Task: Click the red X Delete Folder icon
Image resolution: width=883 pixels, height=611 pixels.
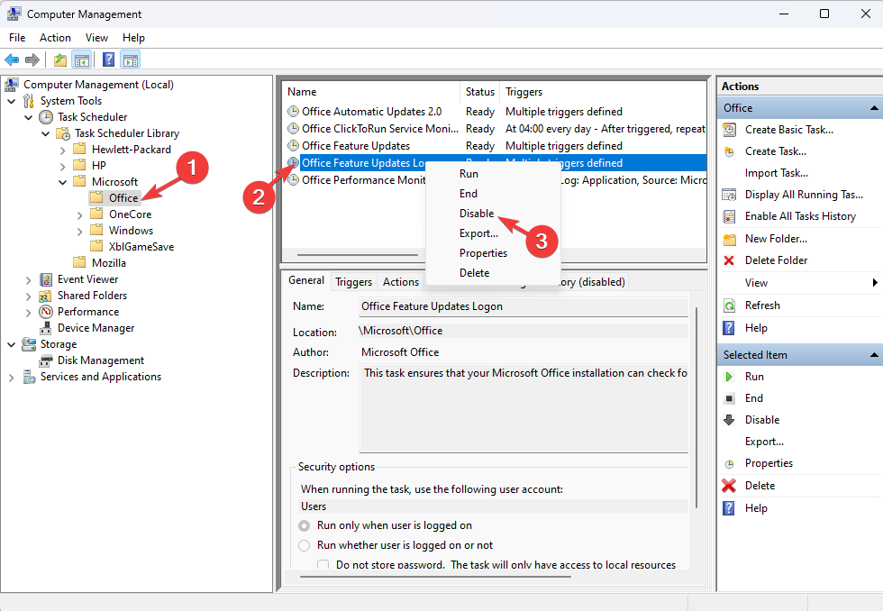Action: pos(729,260)
